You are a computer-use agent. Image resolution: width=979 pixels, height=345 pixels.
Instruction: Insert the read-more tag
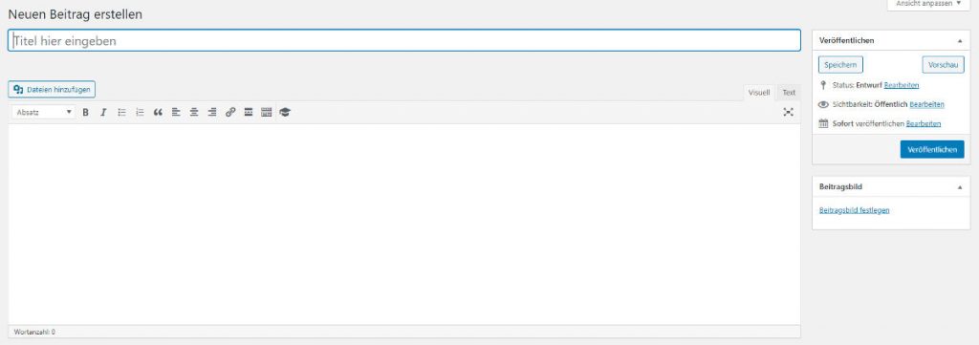point(249,113)
